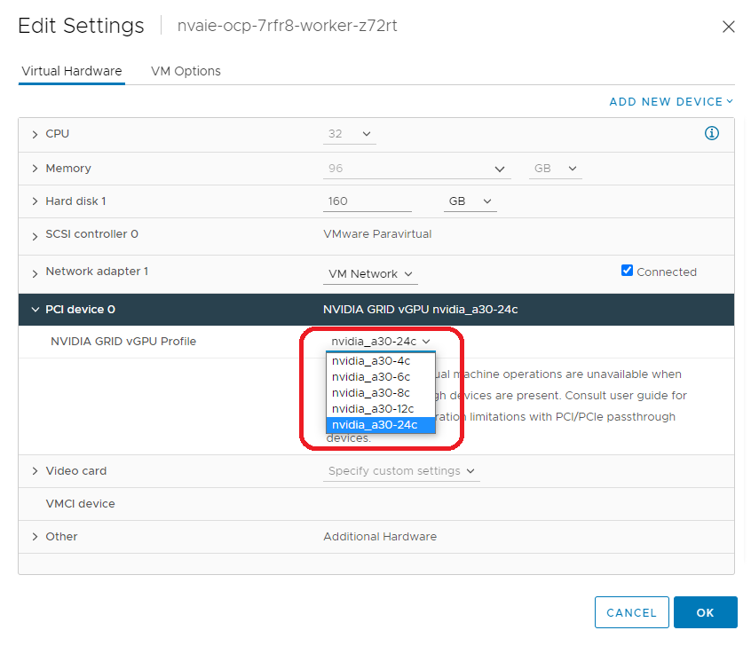Expand the Other hardware section
Viewport: 751px width, 646px height.
pos(36,537)
